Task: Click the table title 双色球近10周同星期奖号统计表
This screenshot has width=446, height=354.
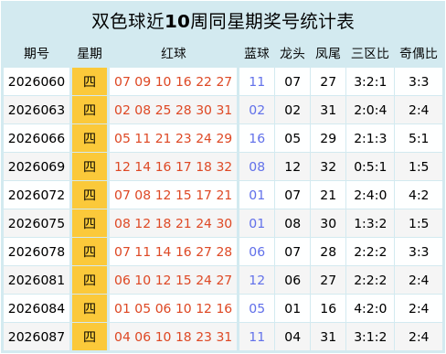Action: click(x=223, y=21)
